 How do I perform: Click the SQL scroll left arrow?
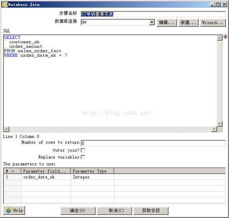(x=6, y=129)
